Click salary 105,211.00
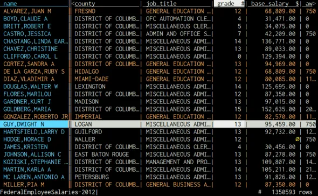 coord(279,170)
